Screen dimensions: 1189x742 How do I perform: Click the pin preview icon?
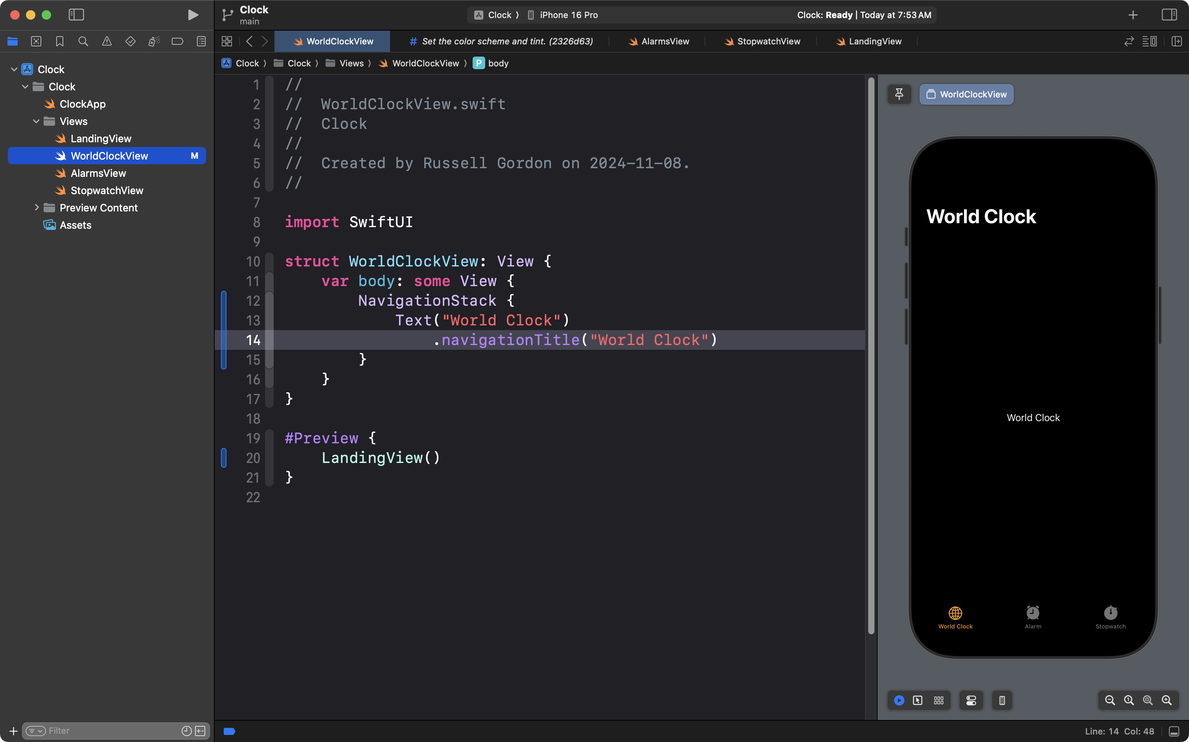(x=899, y=94)
